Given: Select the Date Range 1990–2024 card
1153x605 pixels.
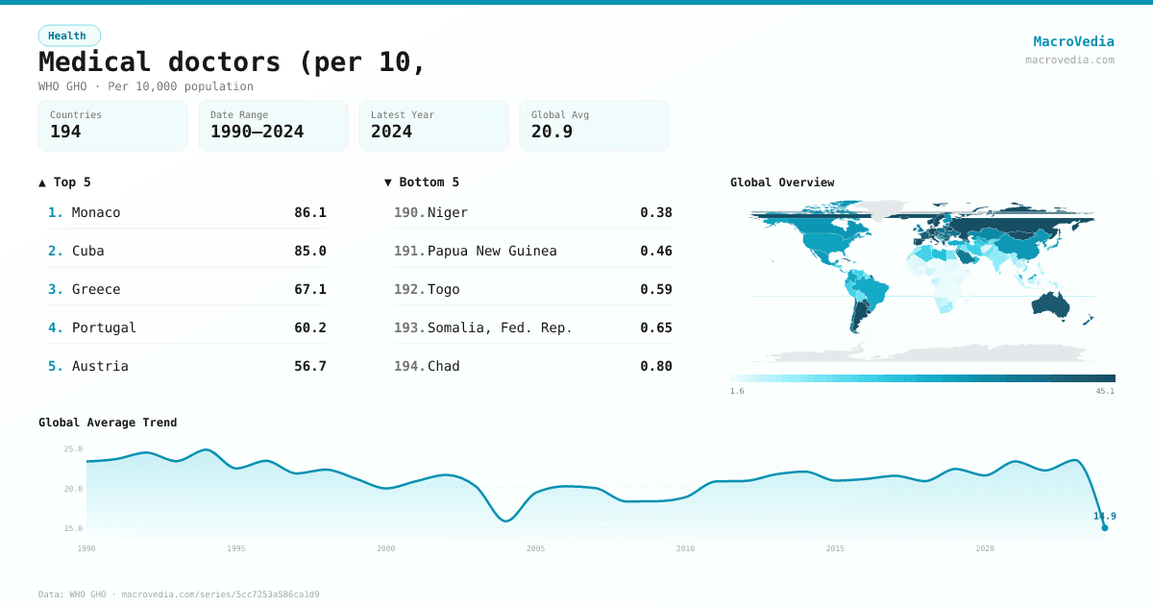Looking at the screenshot, I should [x=273, y=126].
